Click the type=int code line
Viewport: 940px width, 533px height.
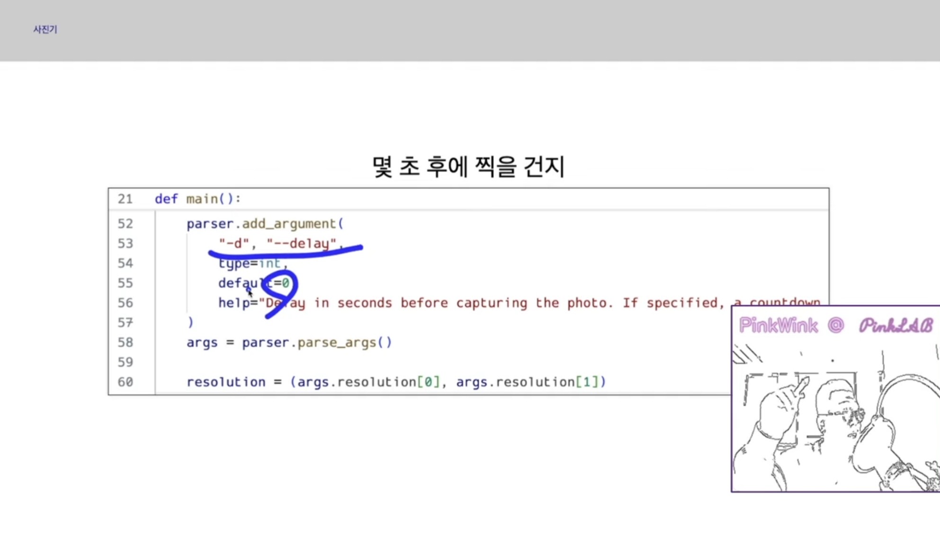pos(252,263)
